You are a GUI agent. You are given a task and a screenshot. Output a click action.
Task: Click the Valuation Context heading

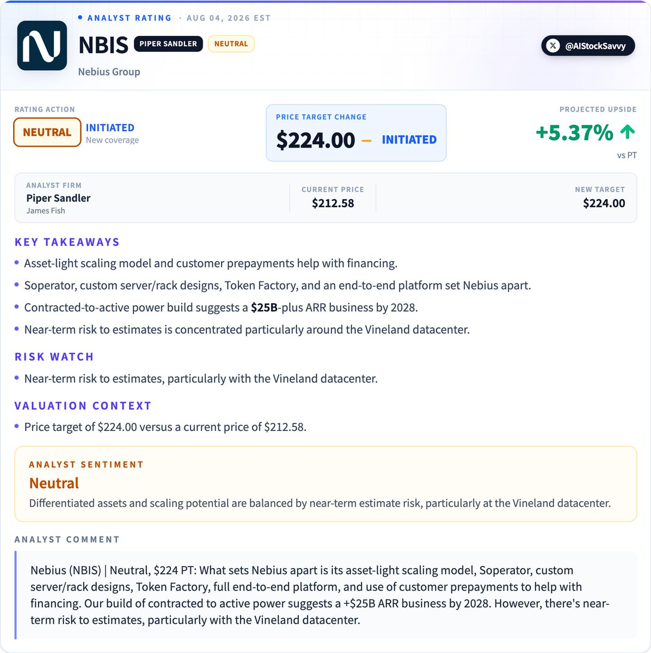point(83,406)
